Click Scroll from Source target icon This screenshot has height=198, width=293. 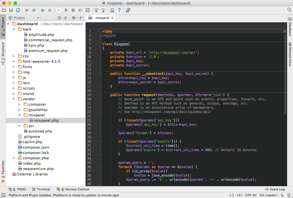(59, 18)
